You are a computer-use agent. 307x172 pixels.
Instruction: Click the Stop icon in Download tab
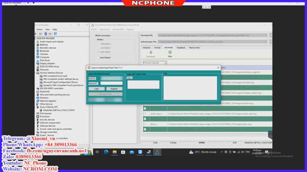coord(170,53)
